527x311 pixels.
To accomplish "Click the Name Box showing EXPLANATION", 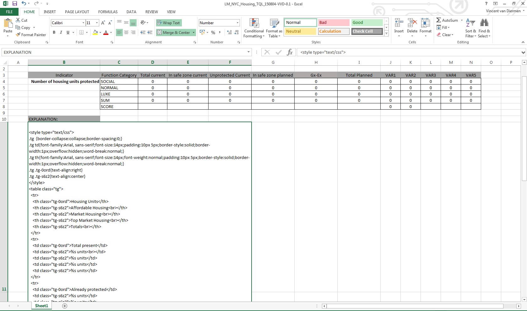I will point(124,52).
